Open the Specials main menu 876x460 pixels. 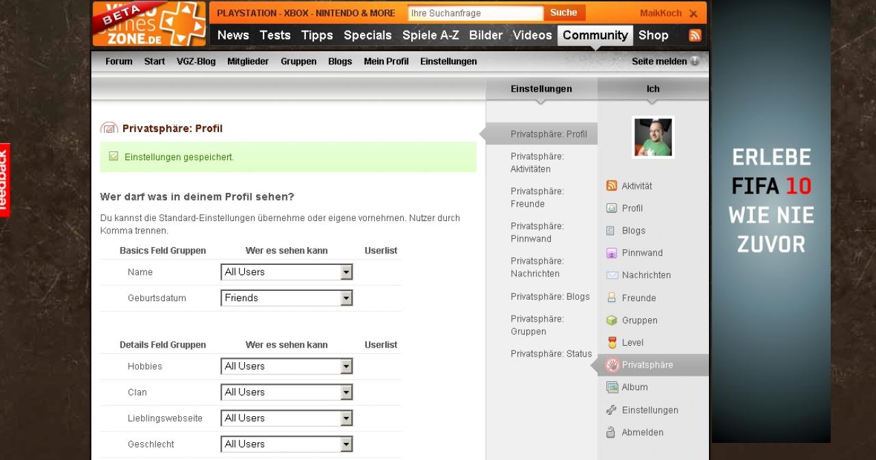368,36
